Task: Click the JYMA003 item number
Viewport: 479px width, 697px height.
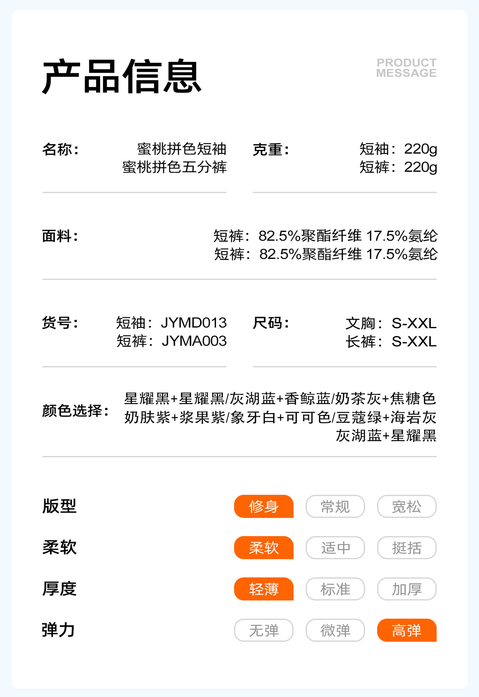Action: (194, 341)
